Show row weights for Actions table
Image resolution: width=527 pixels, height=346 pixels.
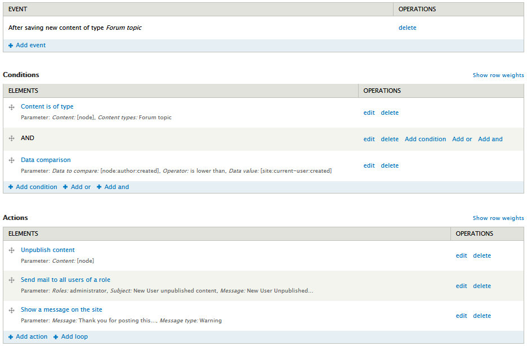point(498,218)
